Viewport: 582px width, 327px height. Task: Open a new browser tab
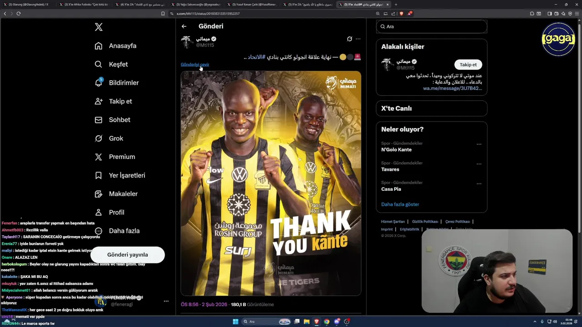[396, 5]
